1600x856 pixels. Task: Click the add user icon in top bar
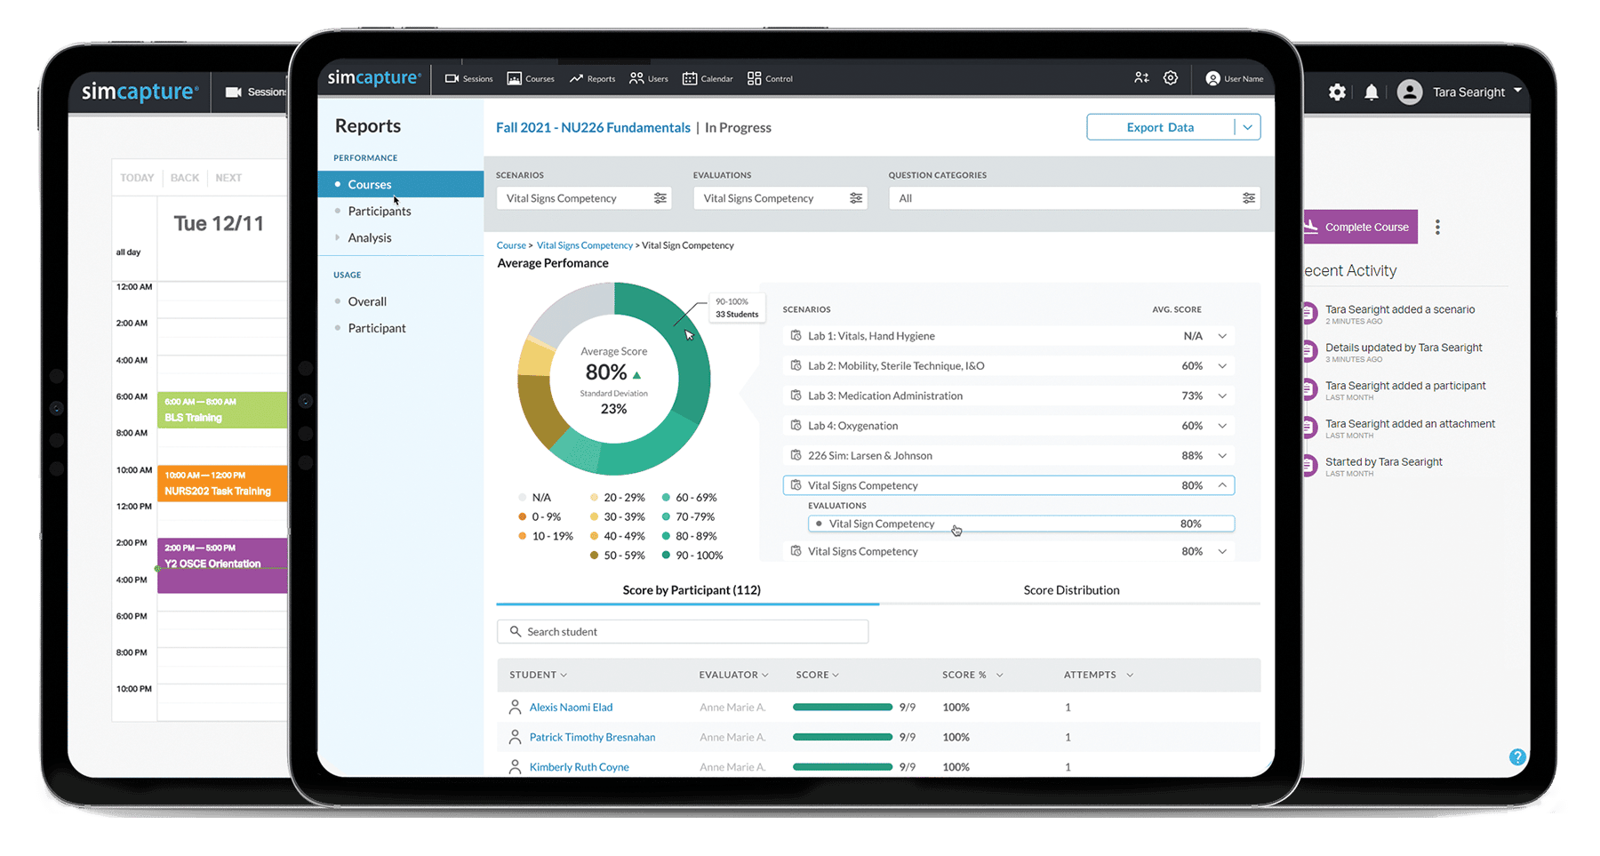click(x=1141, y=78)
